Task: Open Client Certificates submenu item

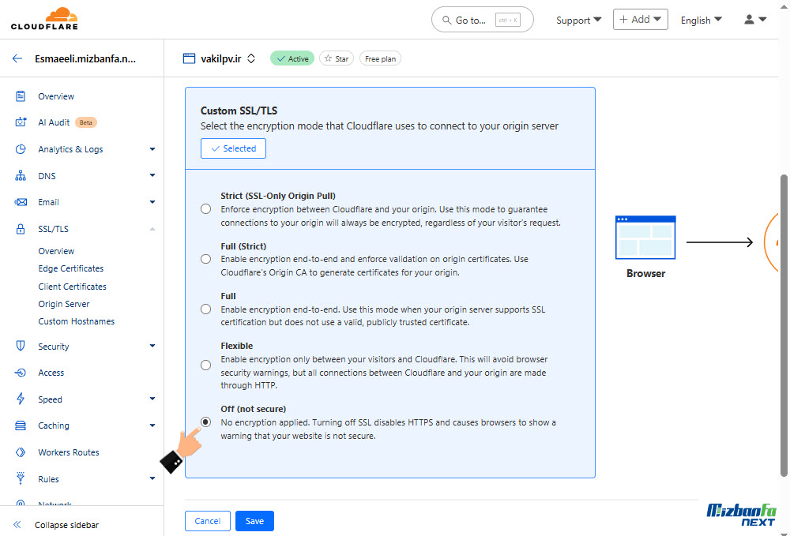Action: [73, 287]
